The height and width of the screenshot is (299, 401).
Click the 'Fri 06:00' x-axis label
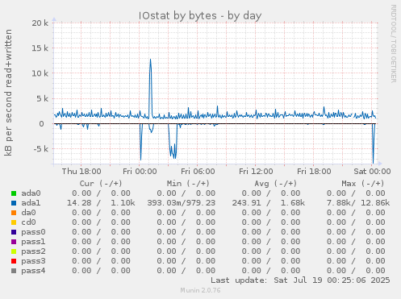pos(198,172)
